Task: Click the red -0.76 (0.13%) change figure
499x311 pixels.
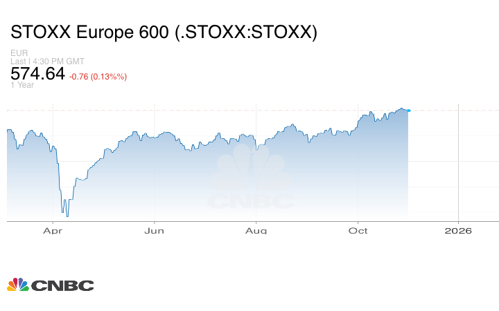Action: 98,76
